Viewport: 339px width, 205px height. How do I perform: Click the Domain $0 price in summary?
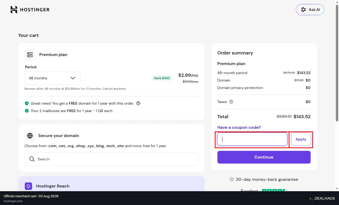pos(308,80)
